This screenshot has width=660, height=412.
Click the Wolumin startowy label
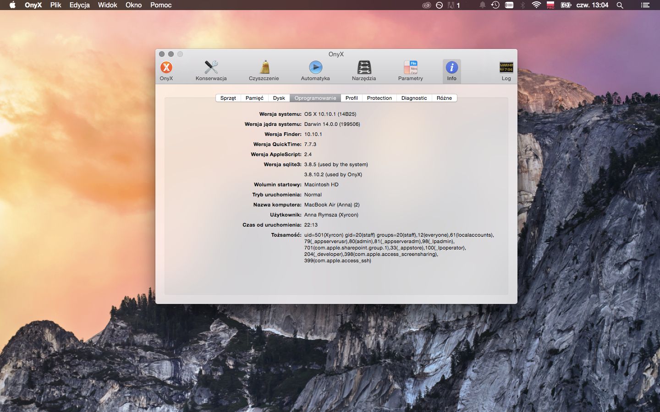(x=278, y=184)
